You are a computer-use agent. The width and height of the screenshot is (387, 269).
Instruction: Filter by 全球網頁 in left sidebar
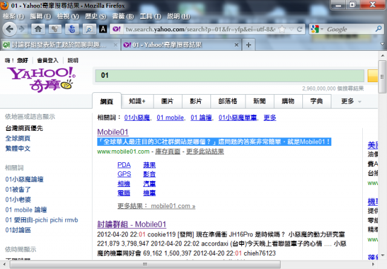point(18,138)
